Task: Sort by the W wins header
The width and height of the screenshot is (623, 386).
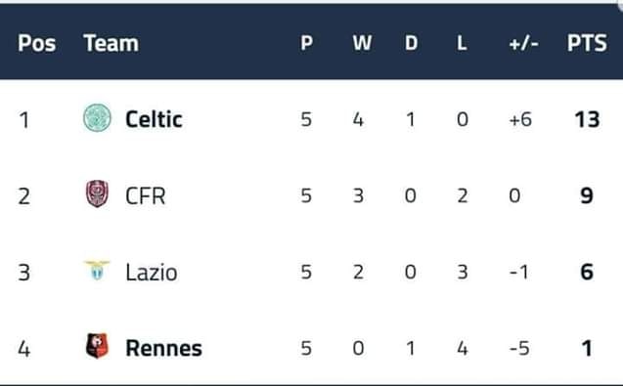Action: pyautogui.click(x=362, y=43)
